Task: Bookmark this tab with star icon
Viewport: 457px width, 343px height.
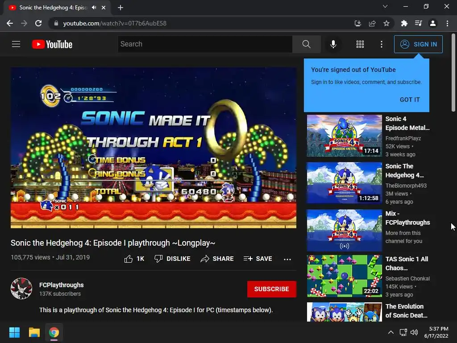Action: (386, 23)
